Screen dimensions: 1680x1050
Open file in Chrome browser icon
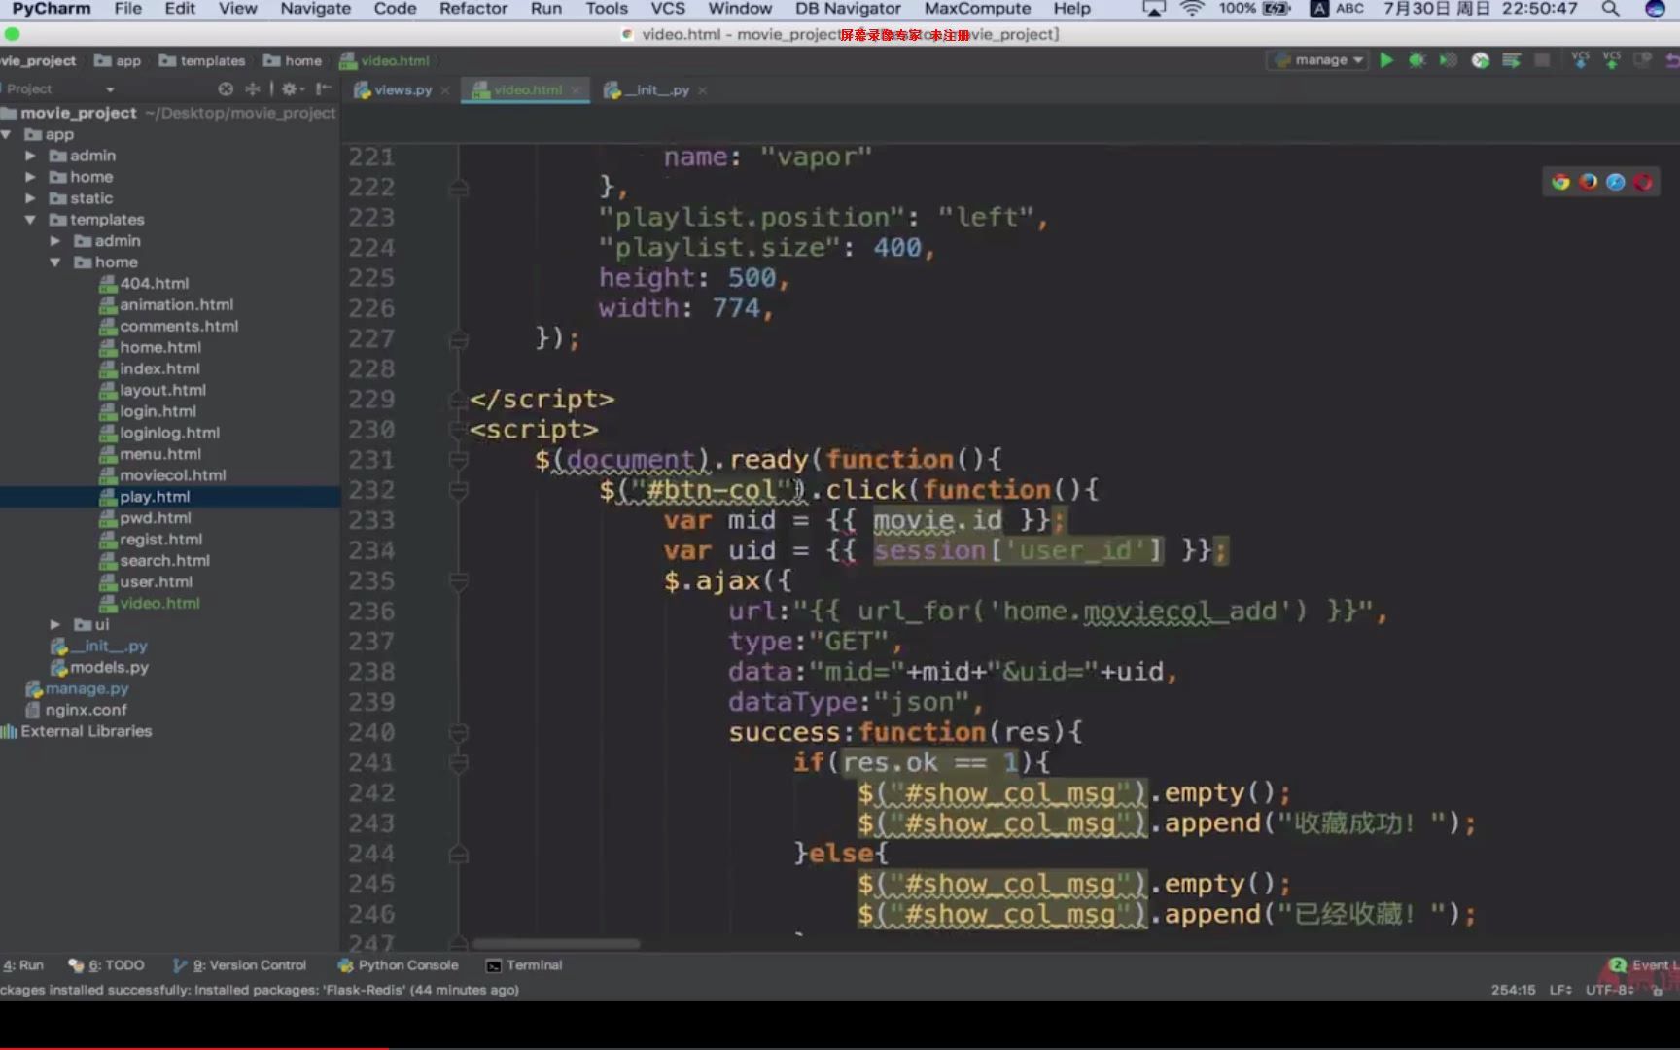point(1560,182)
